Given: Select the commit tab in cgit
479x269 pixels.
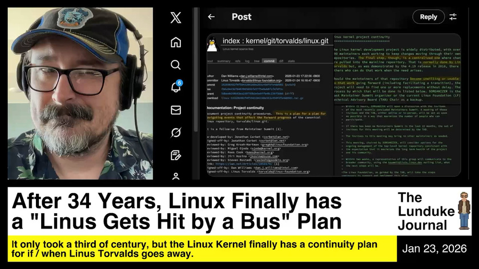Looking at the screenshot, I should point(269,61).
